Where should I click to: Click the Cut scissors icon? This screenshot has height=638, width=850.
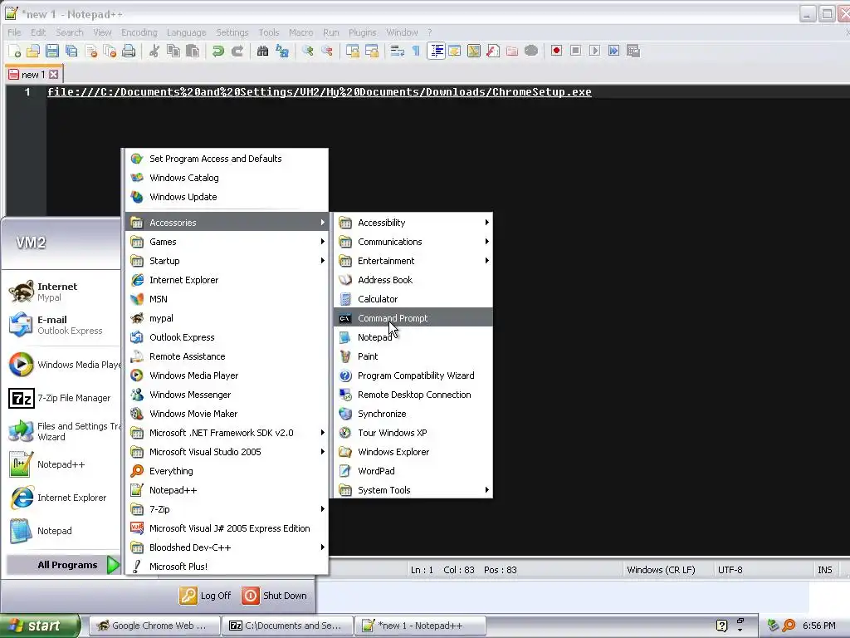154,51
